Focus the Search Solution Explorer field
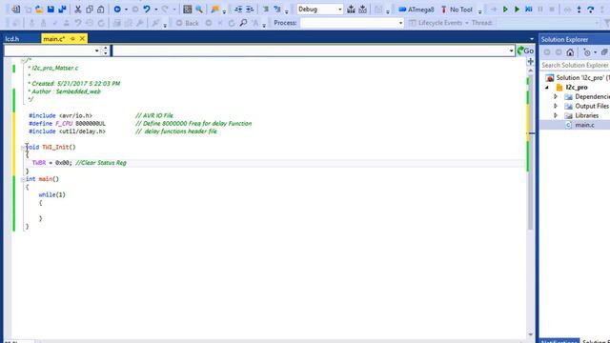 (575, 65)
